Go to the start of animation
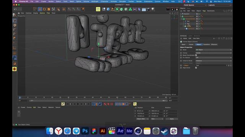 (x=68, y=104)
